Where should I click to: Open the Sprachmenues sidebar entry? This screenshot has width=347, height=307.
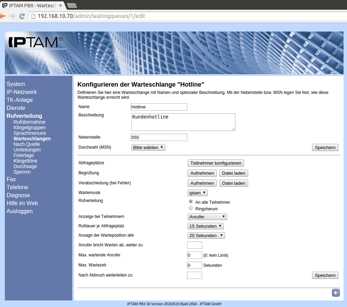click(x=30, y=133)
